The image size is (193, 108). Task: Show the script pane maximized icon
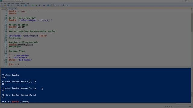pos(59,5)
